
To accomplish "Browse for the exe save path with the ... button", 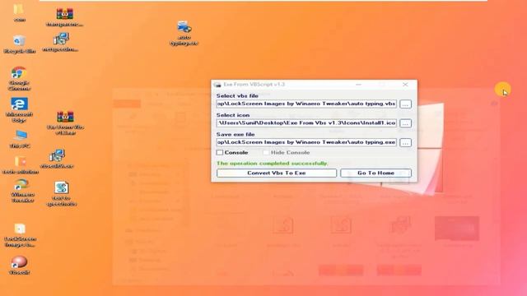I will point(405,142).
